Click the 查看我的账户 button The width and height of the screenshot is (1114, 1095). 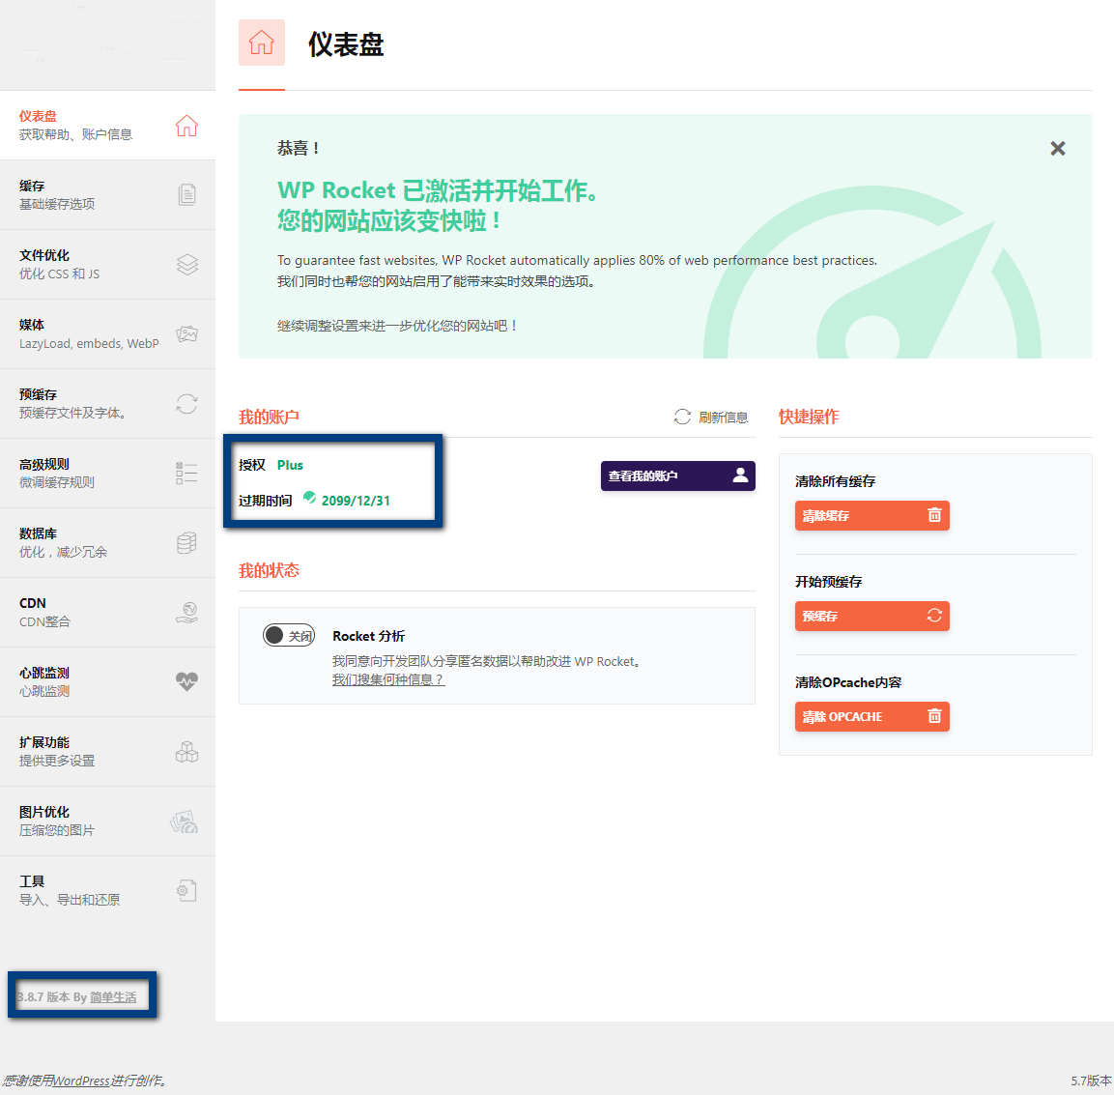click(x=678, y=475)
